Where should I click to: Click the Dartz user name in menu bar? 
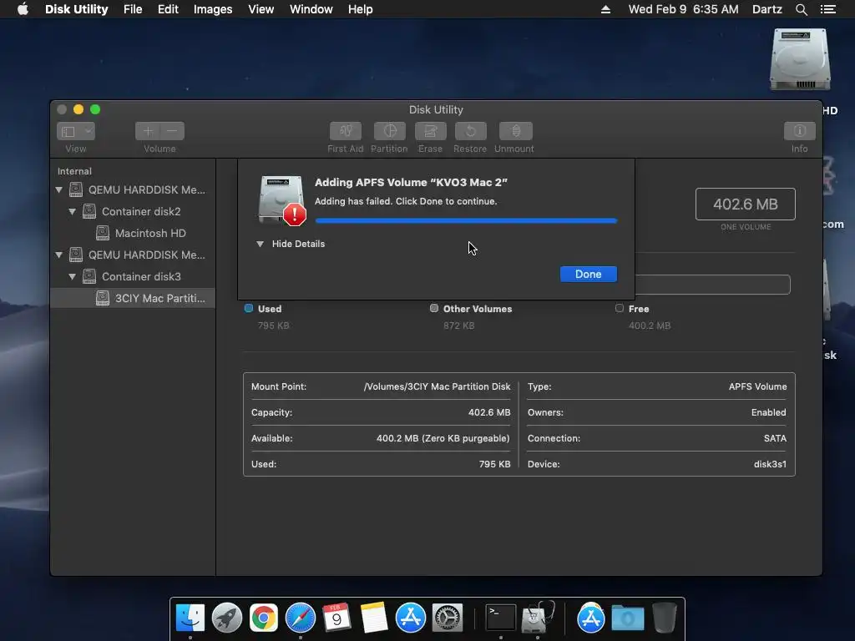coord(766,9)
